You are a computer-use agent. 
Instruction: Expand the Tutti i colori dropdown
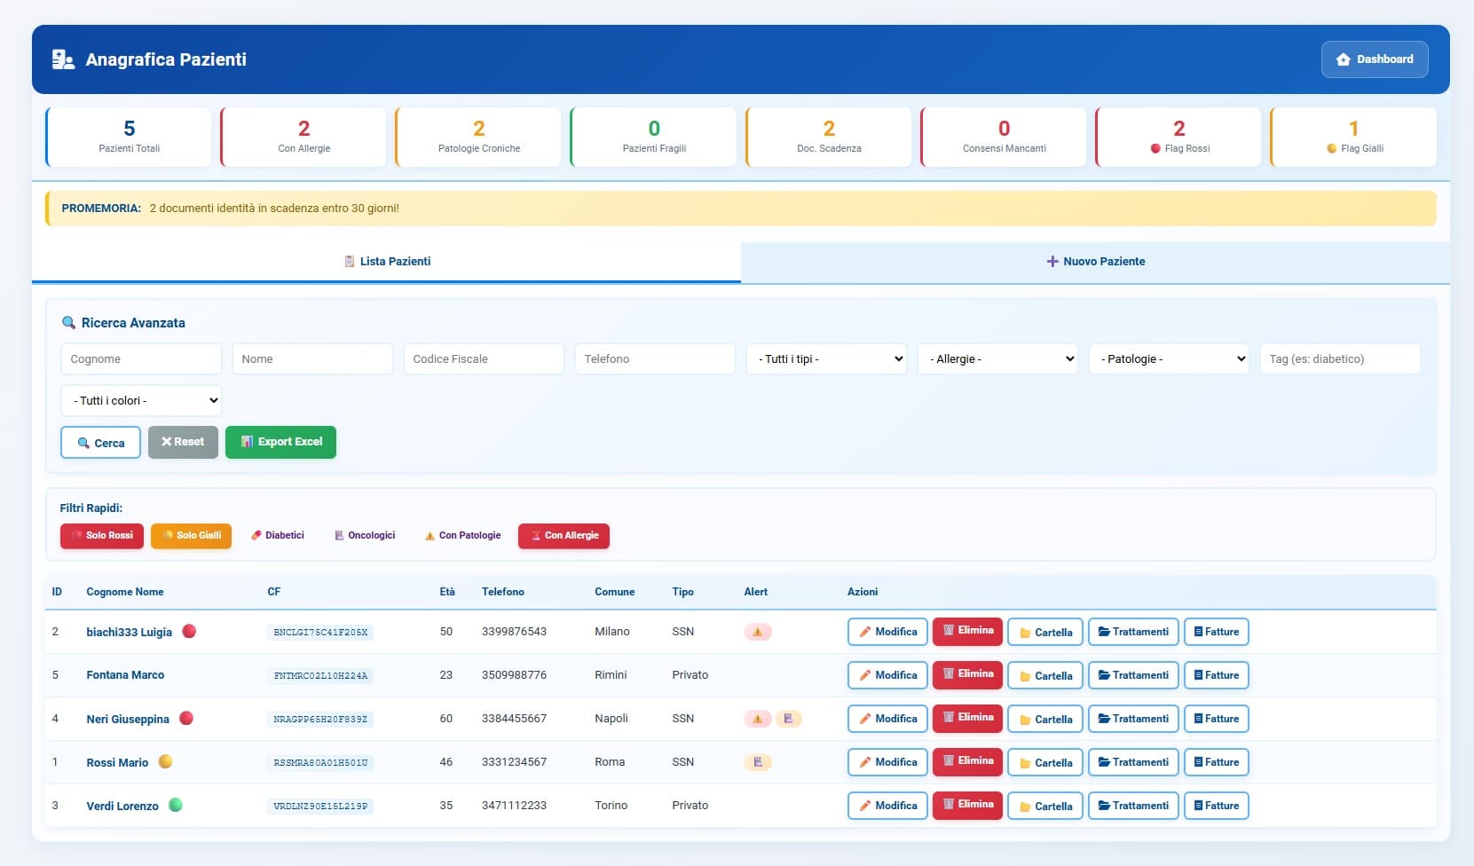(141, 401)
